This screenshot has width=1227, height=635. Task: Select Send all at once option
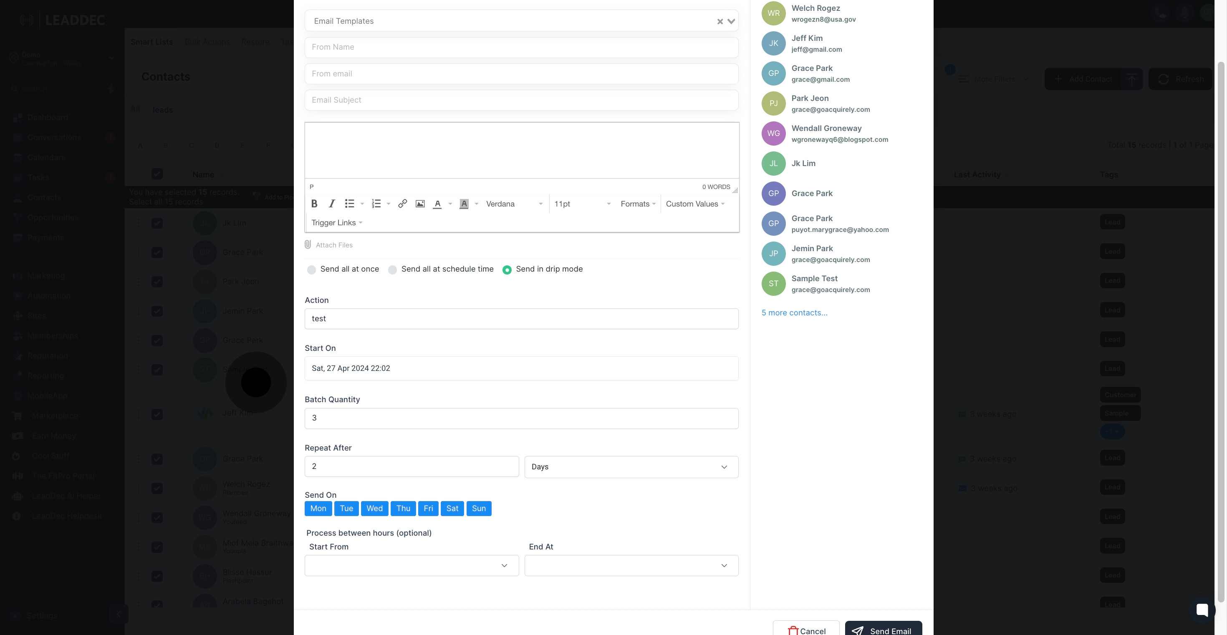(311, 270)
